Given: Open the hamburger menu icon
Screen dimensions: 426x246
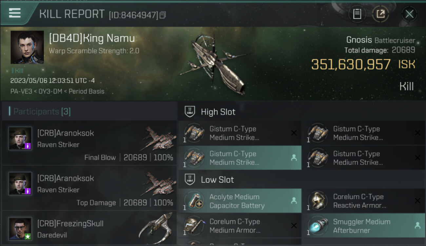Looking at the screenshot, I should point(15,13).
